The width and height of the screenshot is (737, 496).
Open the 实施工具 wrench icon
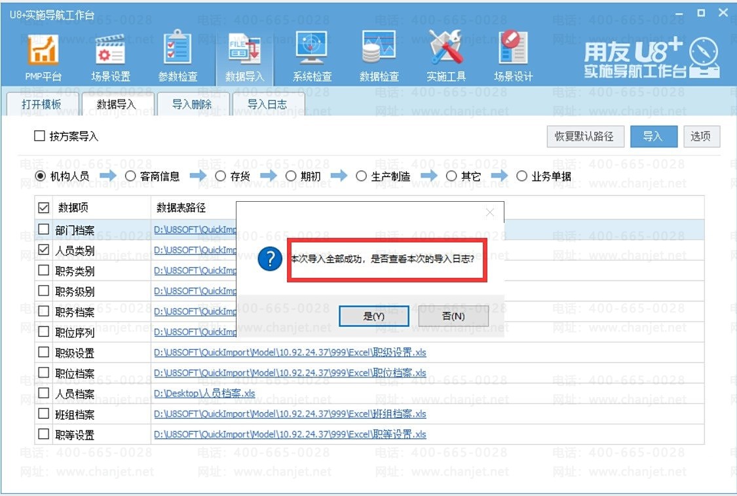point(446,51)
